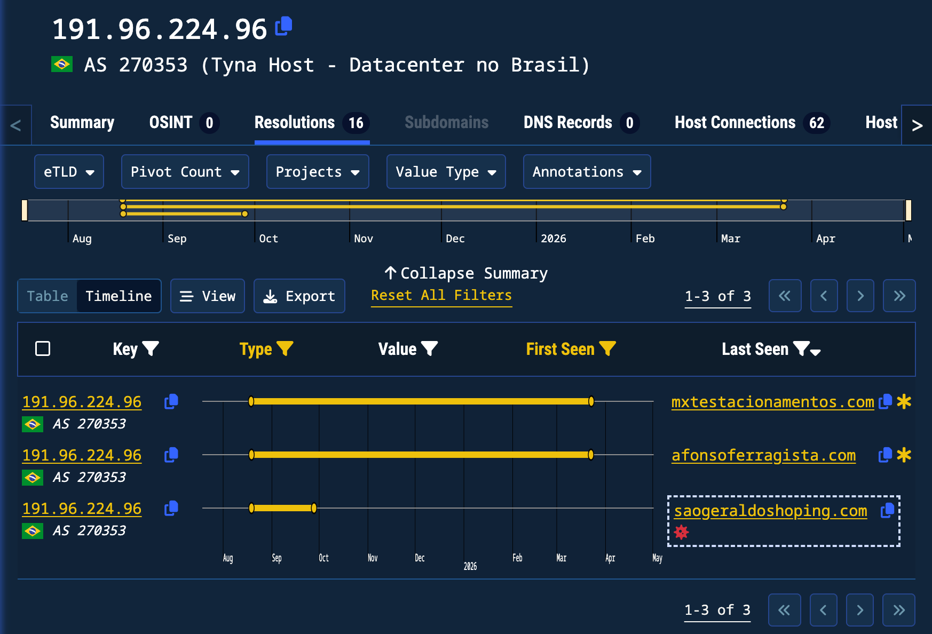Grab left handle of date range slider
The height and width of the screenshot is (634, 932).
pos(25,210)
